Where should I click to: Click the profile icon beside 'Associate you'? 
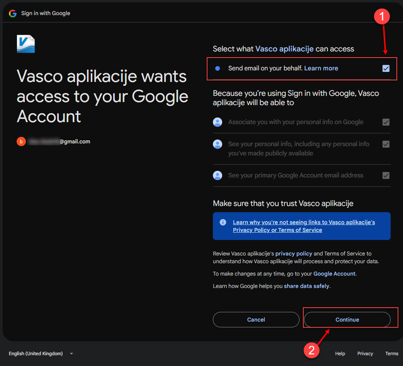[x=218, y=122]
